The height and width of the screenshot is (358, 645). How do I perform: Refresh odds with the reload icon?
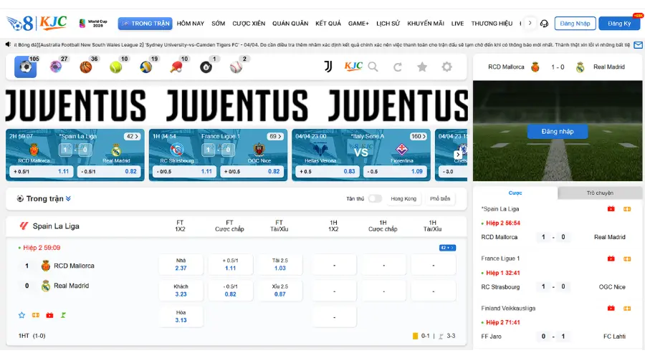click(x=397, y=67)
